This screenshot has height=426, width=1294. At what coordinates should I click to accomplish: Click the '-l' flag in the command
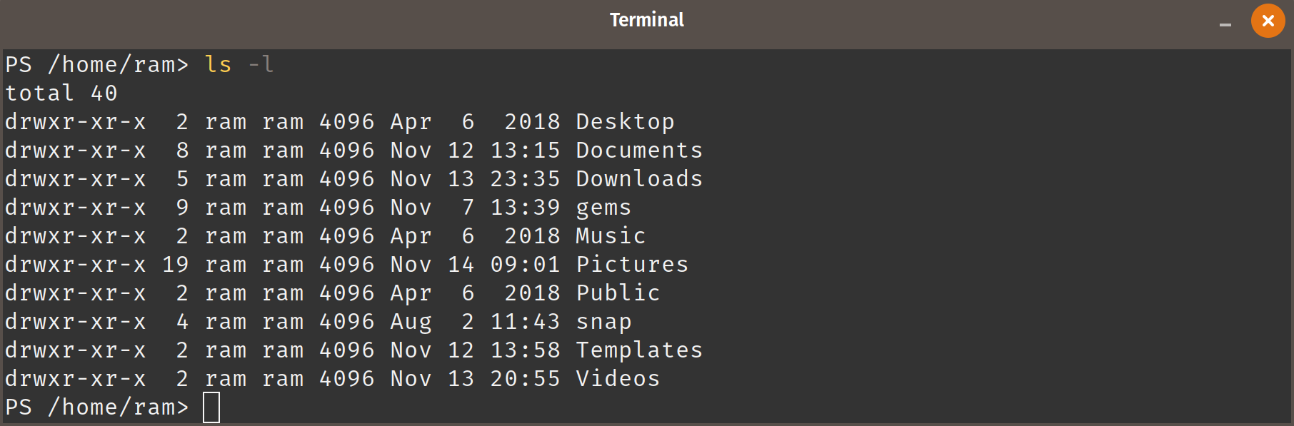(x=261, y=65)
